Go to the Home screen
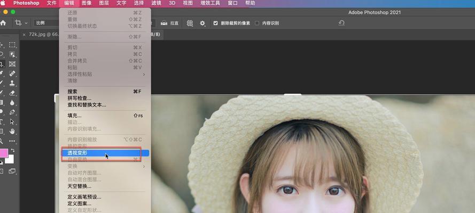 (x=3, y=23)
